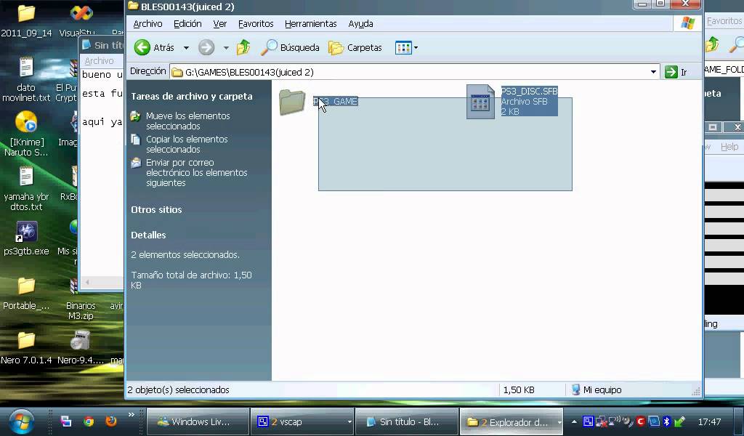Click the Notepad horizontal scrollbar left arrow
Screen dimensions: 744x436
(87, 282)
